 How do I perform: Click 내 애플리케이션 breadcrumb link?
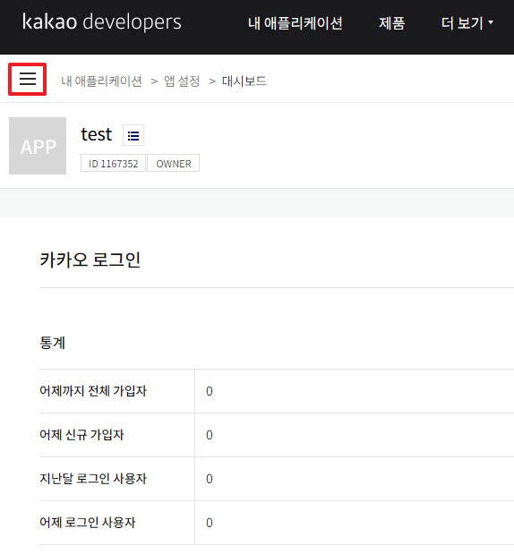coord(101,81)
